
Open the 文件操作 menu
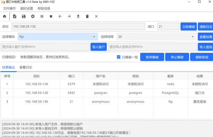[x=9, y=9]
